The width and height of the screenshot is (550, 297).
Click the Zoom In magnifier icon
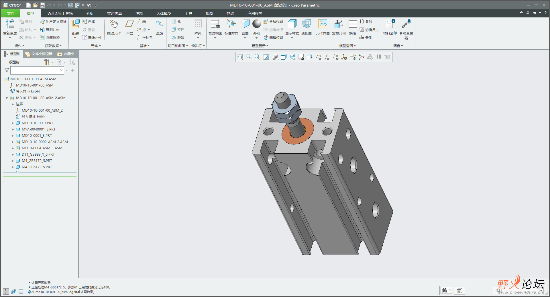click(x=249, y=57)
